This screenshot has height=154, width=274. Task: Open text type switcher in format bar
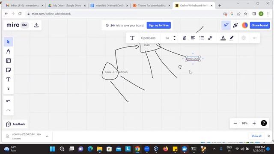click(x=132, y=38)
